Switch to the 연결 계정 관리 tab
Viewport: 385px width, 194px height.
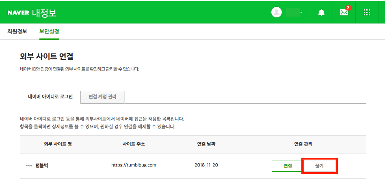click(x=102, y=97)
